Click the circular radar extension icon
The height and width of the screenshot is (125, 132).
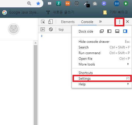pyautogui.click(x=77, y=4)
